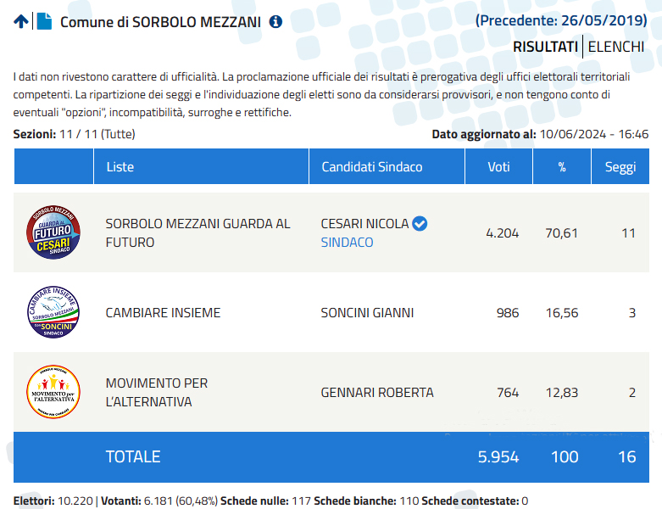
Task: Click the blue document icon
Action: (44, 21)
